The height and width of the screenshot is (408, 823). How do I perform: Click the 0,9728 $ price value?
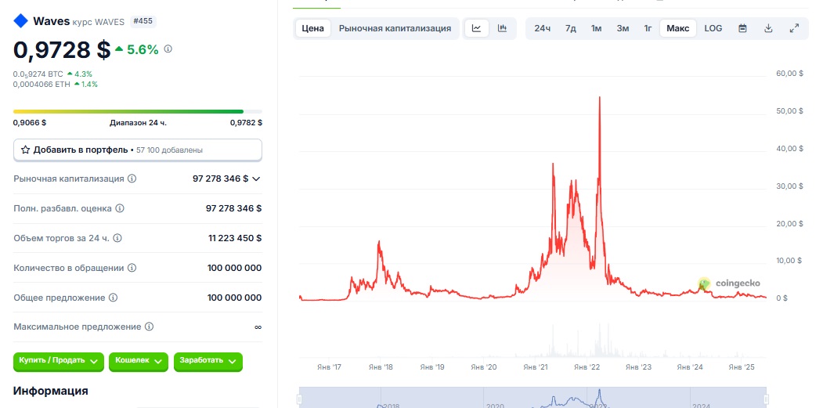(x=62, y=50)
